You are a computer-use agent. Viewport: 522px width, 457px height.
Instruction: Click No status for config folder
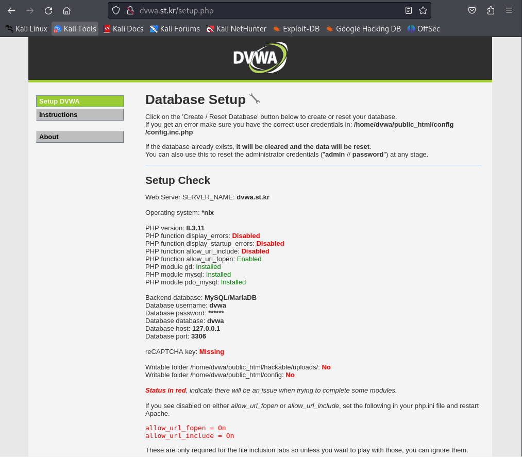[x=290, y=375]
